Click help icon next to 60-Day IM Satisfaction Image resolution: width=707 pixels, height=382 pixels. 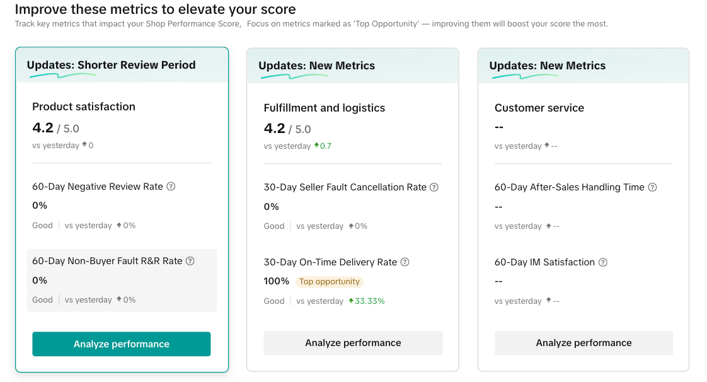tap(602, 262)
